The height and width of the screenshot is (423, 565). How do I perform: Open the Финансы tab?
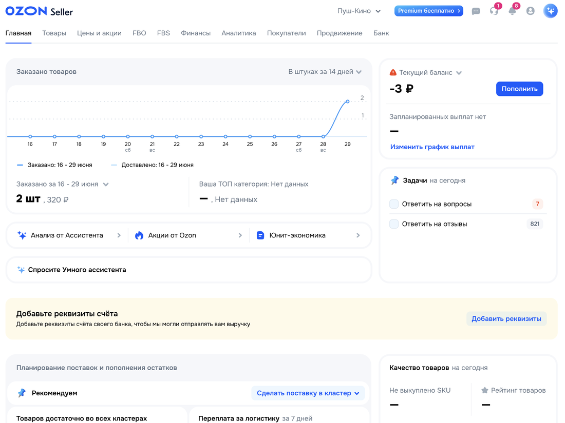[x=196, y=33]
